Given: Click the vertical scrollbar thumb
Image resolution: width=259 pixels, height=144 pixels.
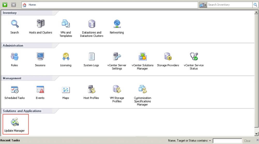Looking at the screenshot, I should [x=256, y=71].
